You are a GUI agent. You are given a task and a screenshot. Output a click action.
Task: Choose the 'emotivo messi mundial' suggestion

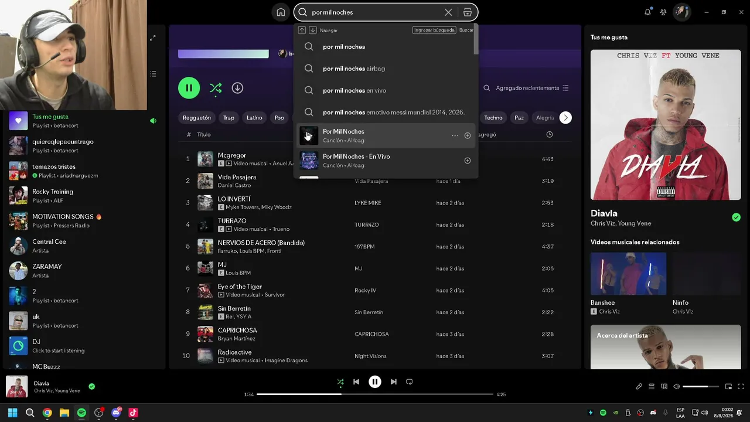click(387, 113)
